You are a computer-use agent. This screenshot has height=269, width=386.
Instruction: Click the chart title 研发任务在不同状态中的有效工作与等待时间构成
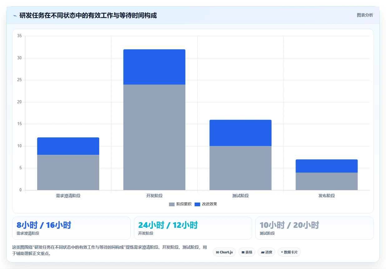click(88, 15)
